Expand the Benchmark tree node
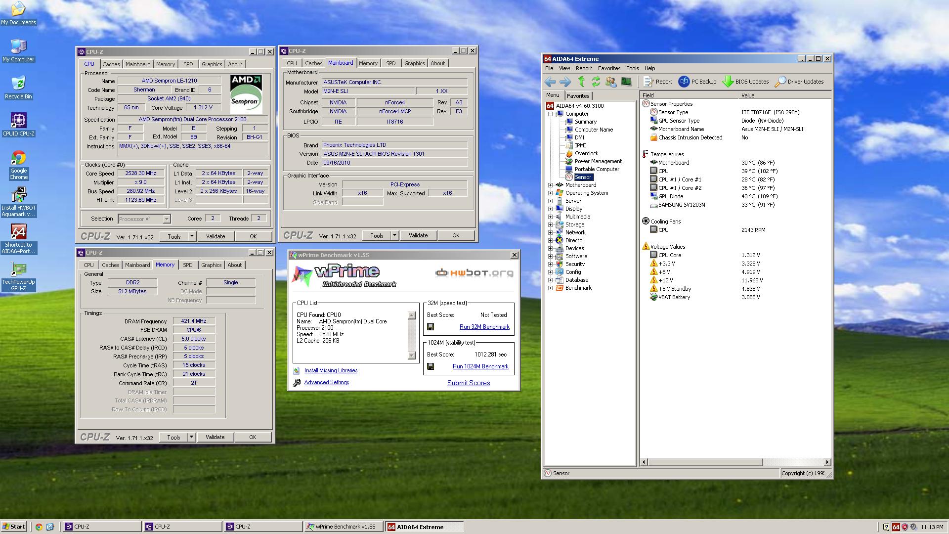Screen dimensions: 949x534 click(x=550, y=288)
